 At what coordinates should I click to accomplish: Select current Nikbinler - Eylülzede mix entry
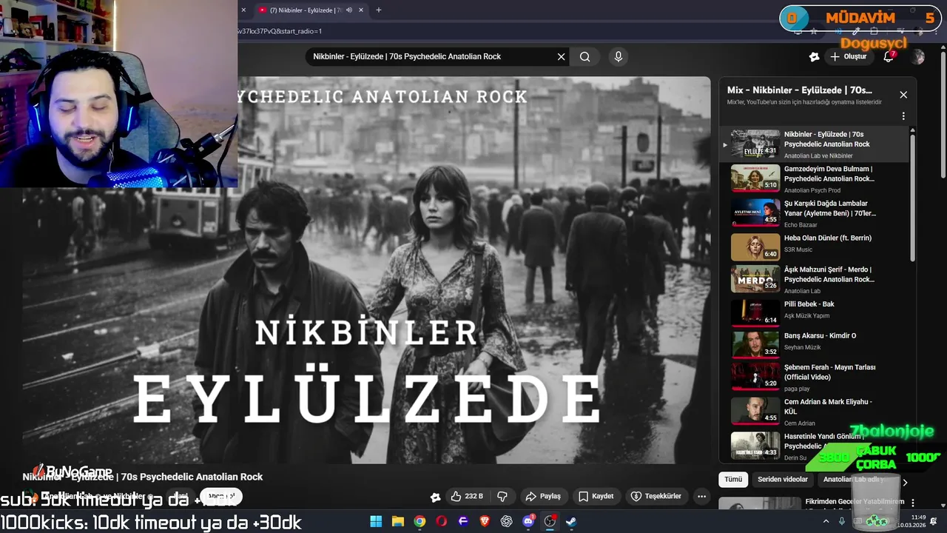[x=815, y=144]
